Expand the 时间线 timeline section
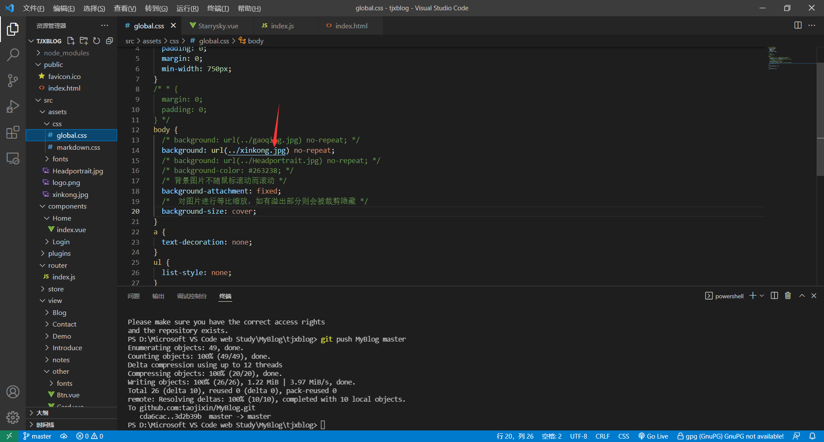 [x=71, y=425]
